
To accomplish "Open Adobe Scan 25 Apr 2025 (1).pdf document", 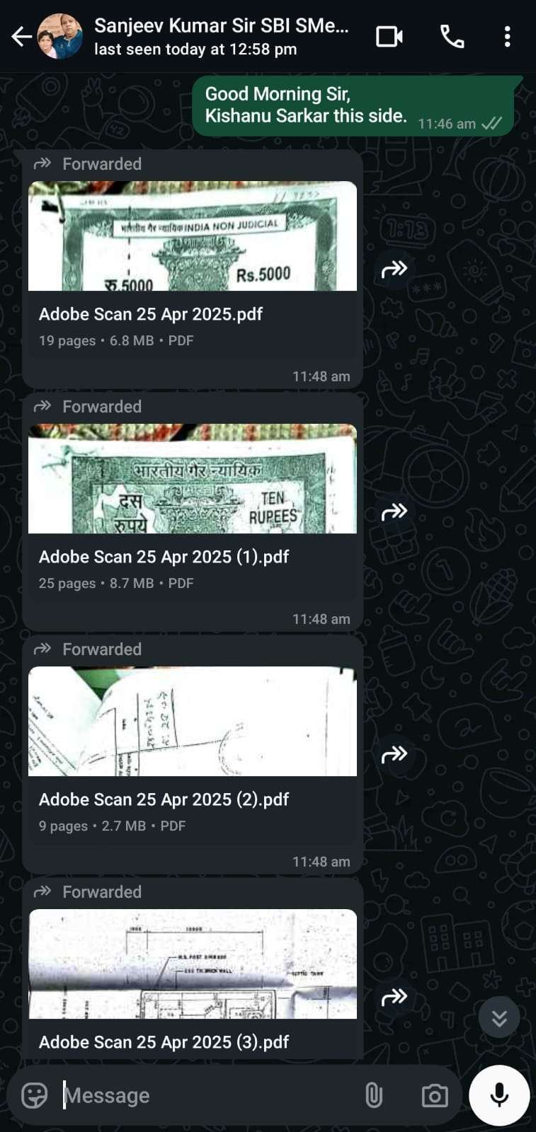I will 164,557.
